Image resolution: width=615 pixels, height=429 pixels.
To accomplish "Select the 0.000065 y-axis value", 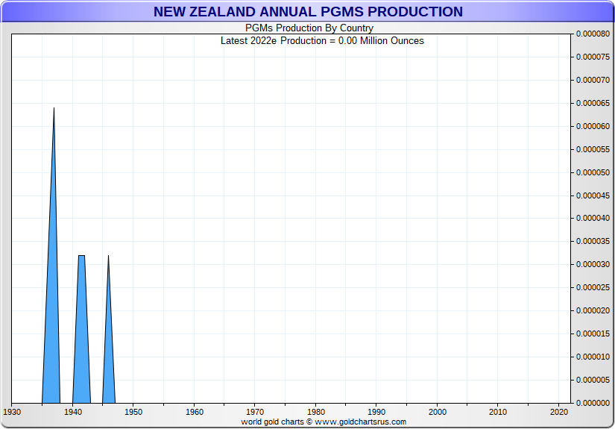I will tap(593, 103).
